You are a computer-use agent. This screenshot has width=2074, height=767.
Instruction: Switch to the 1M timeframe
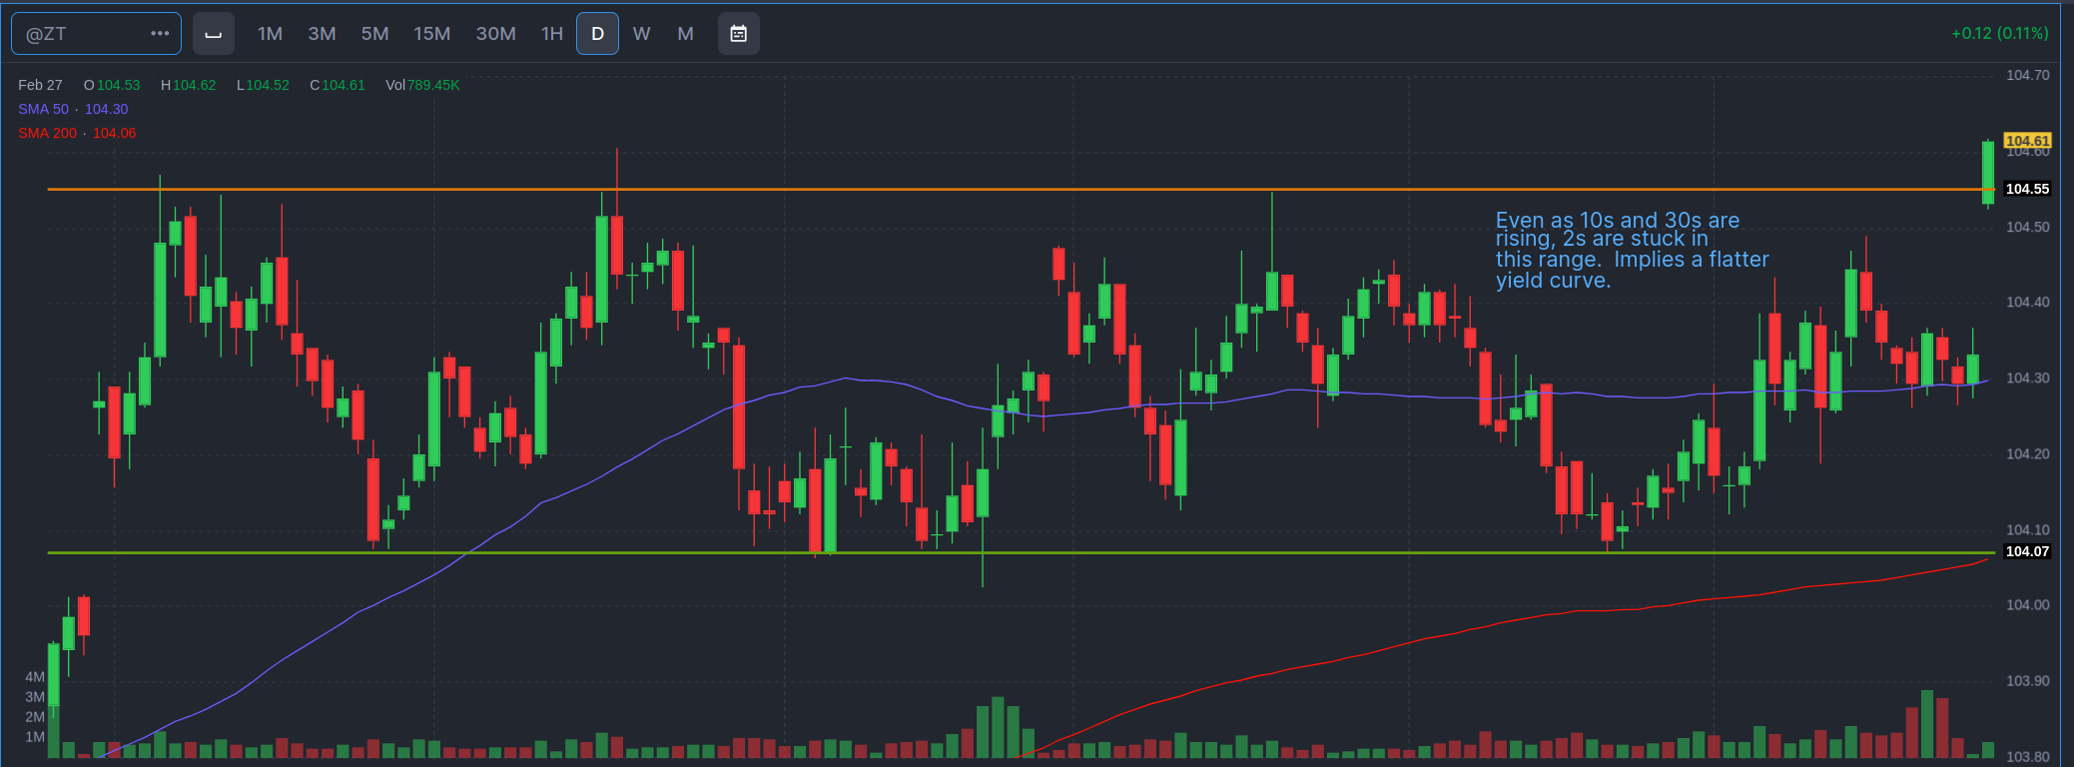[x=270, y=34]
